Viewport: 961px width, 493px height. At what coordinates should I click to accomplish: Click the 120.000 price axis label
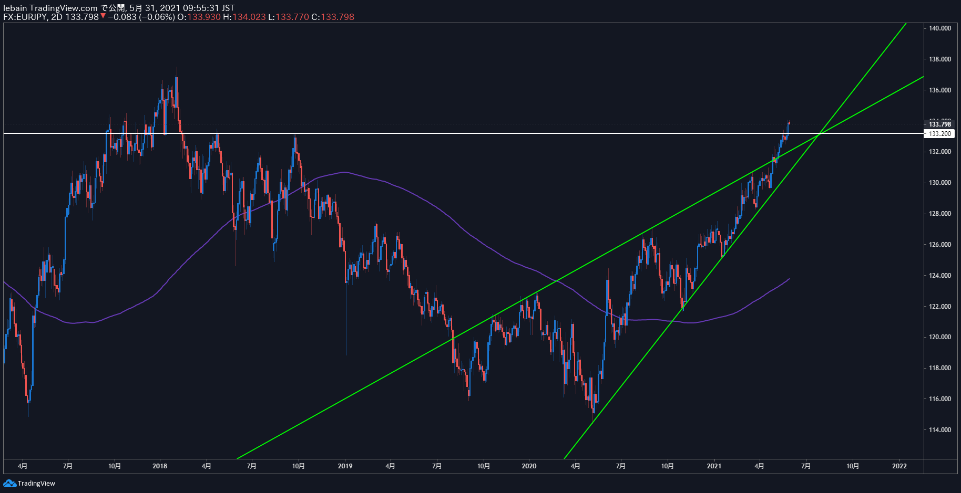pos(939,337)
